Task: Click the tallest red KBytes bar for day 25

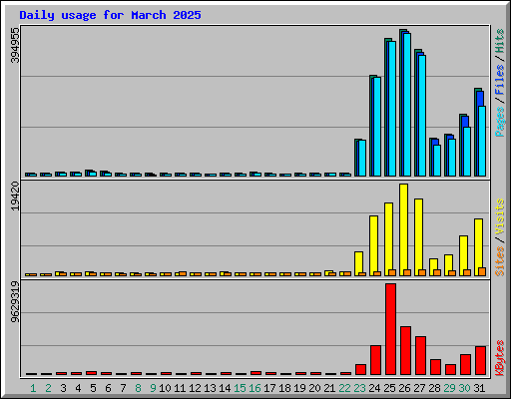Action: [x=391, y=329]
